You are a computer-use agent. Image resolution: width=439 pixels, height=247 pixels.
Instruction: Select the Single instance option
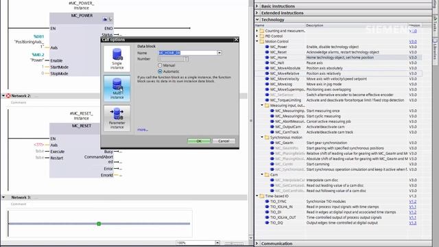[x=117, y=58]
